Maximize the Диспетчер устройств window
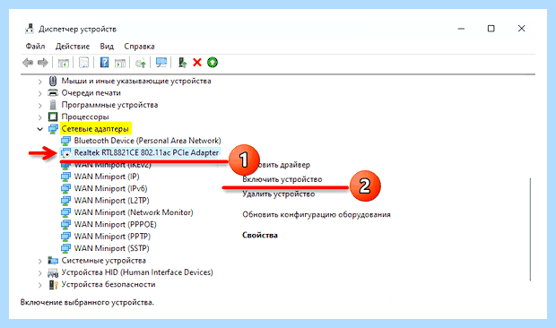 click(x=491, y=29)
